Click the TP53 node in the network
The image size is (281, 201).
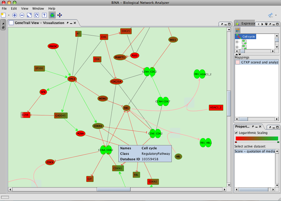point(72,79)
